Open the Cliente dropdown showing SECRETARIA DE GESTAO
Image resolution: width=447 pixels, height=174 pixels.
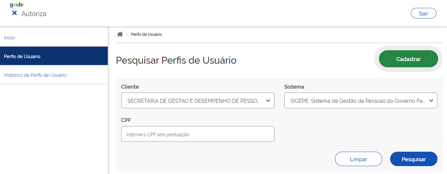194,100
